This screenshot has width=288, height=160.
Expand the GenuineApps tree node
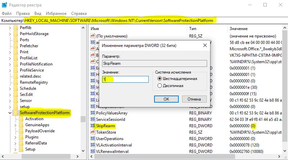click(x=16, y=125)
